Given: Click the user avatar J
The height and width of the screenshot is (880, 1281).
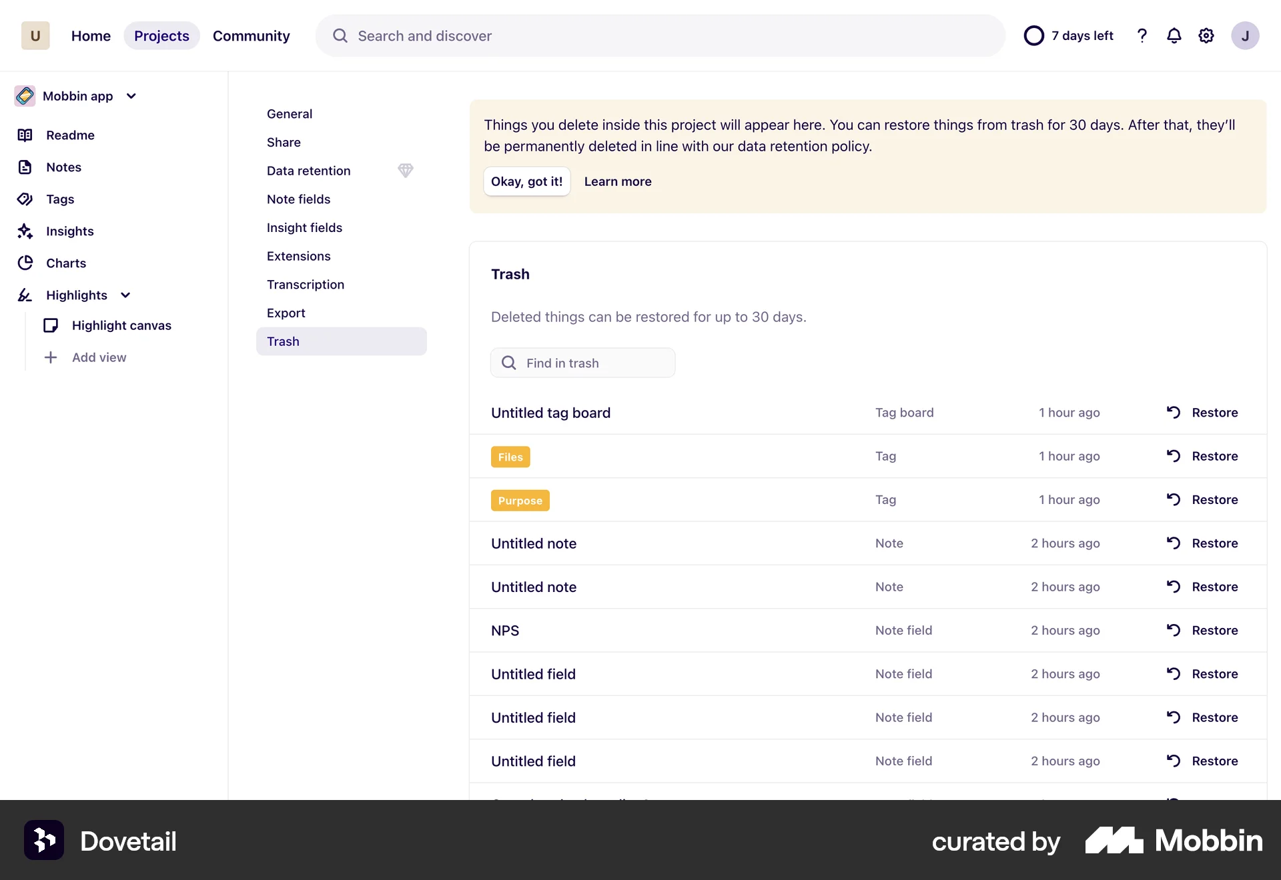Looking at the screenshot, I should 1244,36.
